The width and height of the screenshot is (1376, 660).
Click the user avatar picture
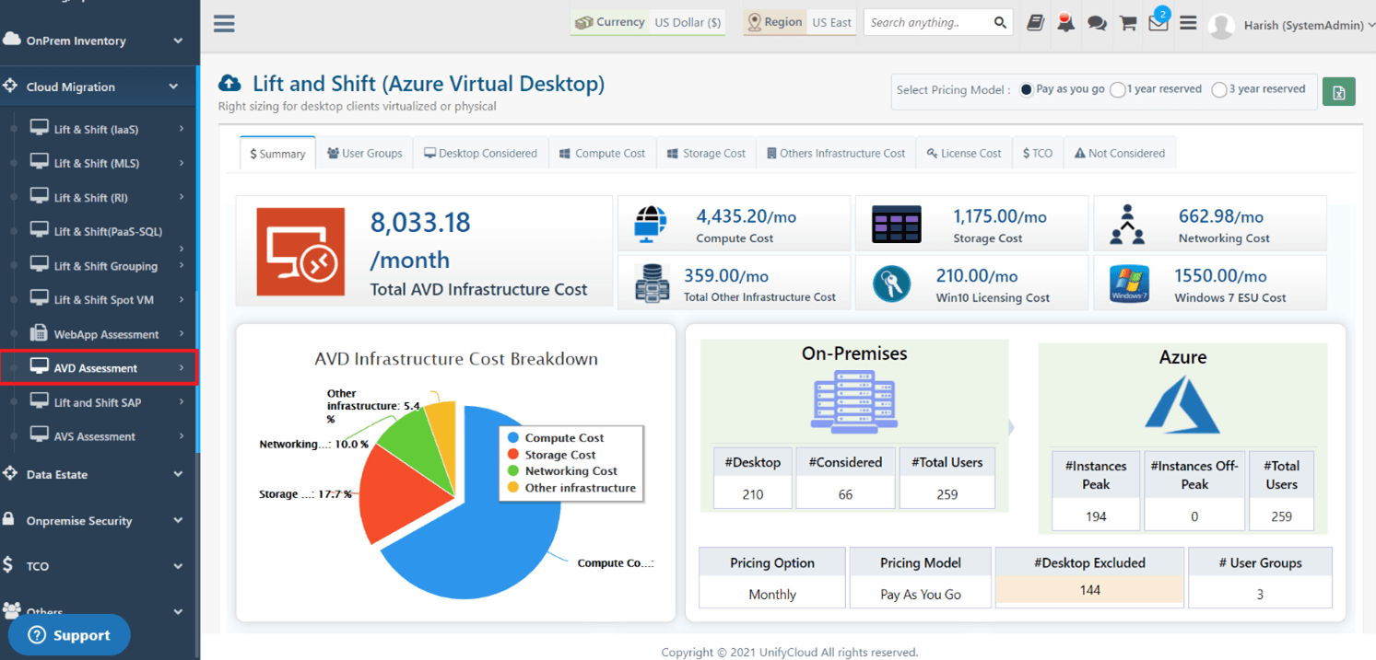(x=1221, y=26)
